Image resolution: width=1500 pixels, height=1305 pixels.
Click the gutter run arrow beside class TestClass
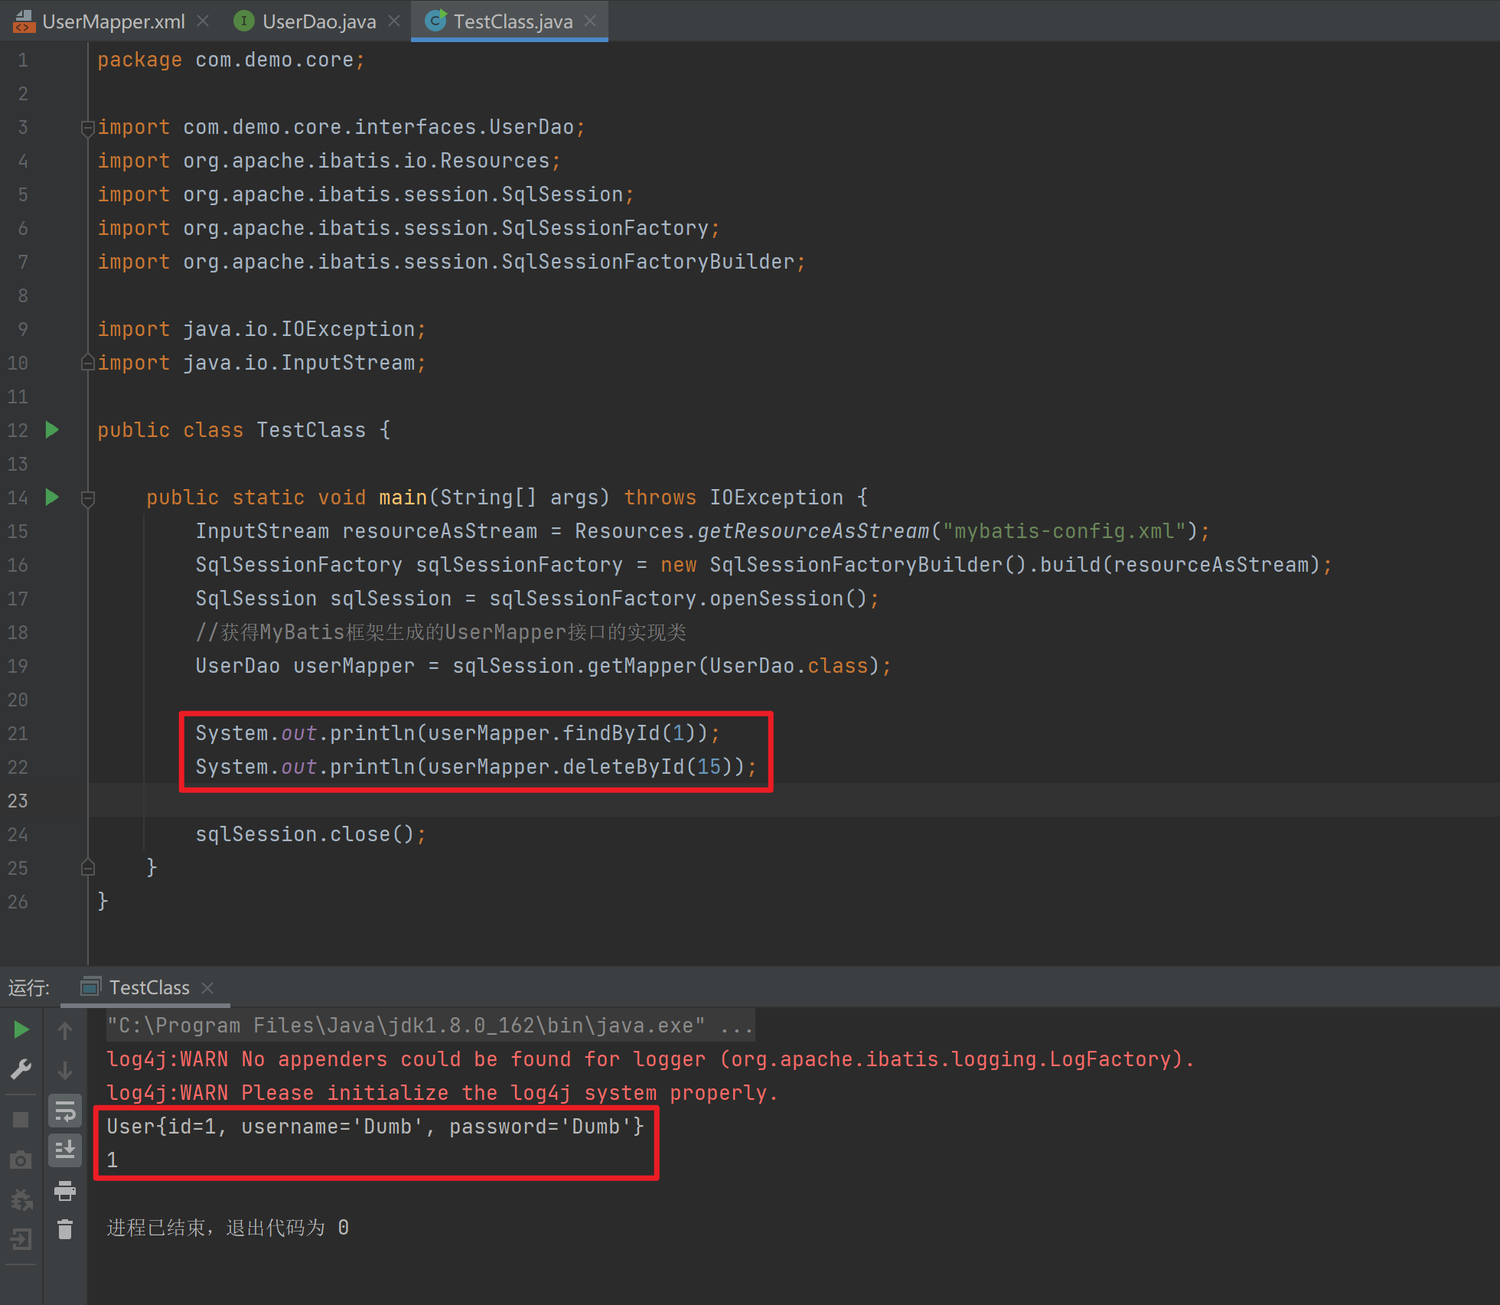coord(52,430)
